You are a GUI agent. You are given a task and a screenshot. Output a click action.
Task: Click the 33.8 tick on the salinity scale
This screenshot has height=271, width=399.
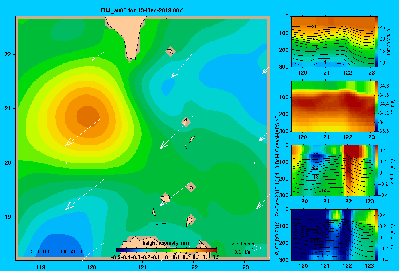click(384, 131)
